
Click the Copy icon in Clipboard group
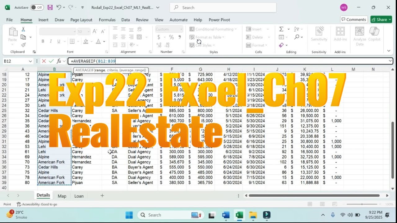tap(23, 37)
